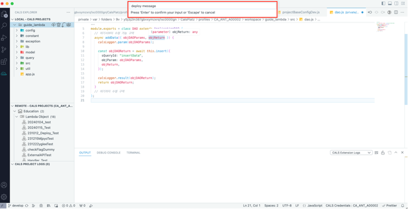Open the Search view in activity bar
The width and height of the screenshot is (408, 209).
(4, 26)
